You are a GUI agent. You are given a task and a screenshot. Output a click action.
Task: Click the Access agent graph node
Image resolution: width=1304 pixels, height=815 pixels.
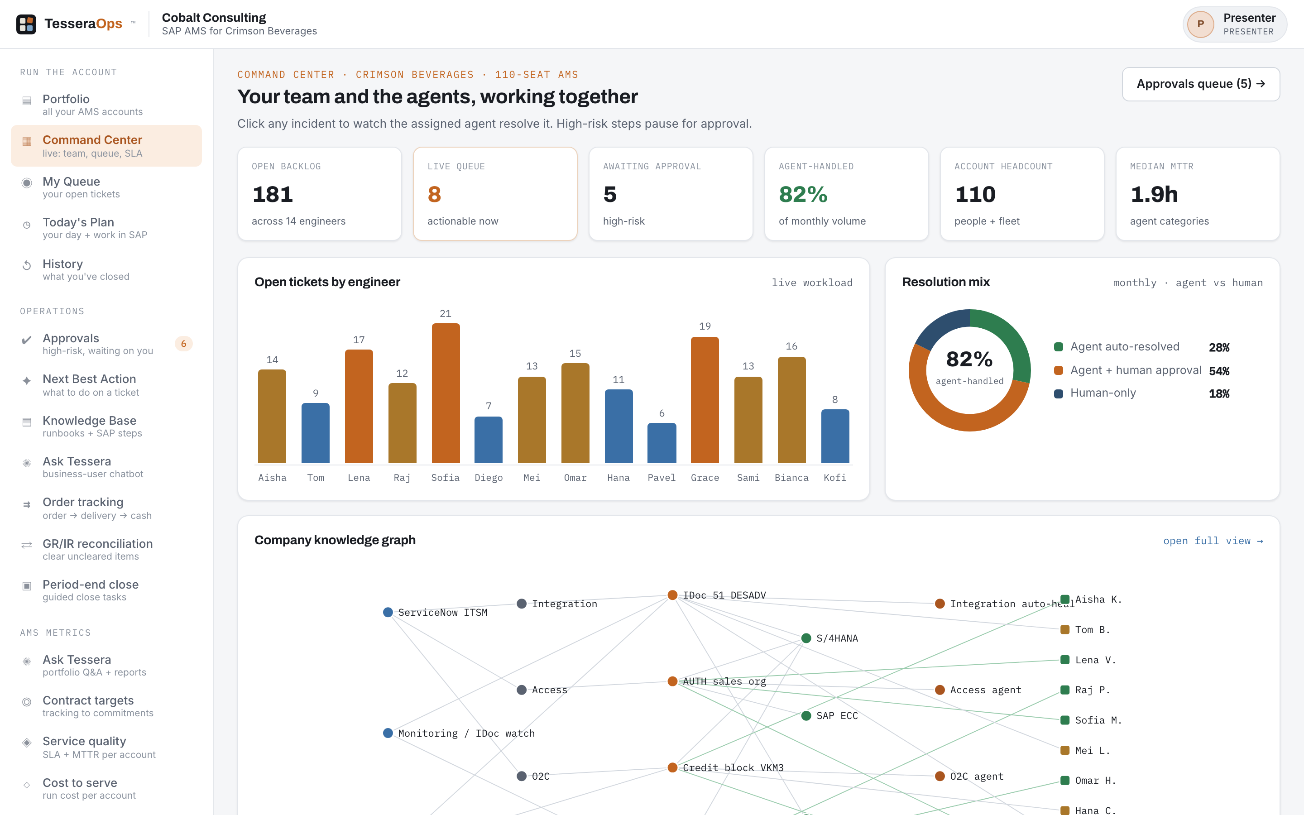coord(940,690)
